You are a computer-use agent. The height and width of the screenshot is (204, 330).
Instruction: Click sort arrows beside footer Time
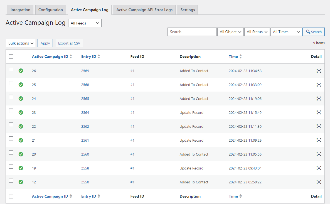click(x=241, y=196)
